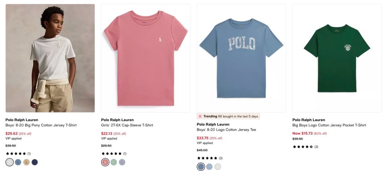The width and height of the screenshot is (383, 171).
Task: Open Boys' 8-20 Big Pony Cotton Jersey T-Shirt
Action: pyautogui.click(x=41, y=125)
